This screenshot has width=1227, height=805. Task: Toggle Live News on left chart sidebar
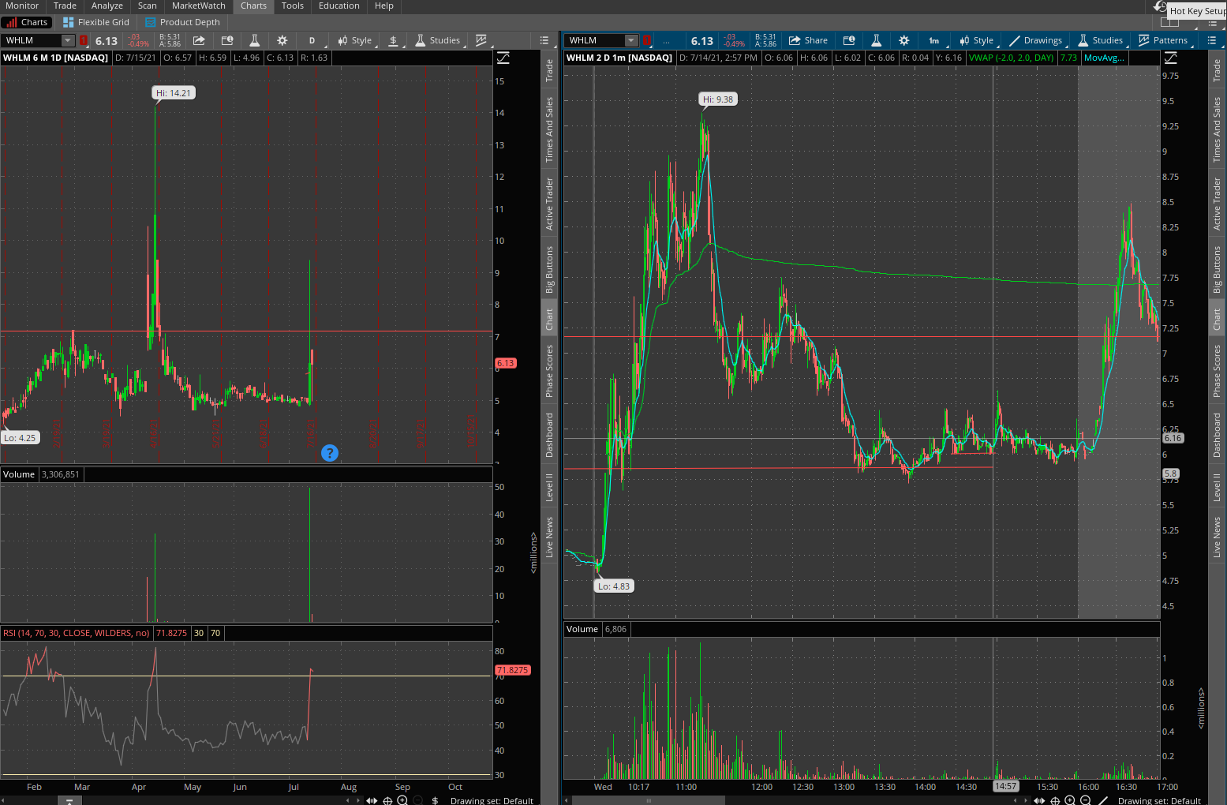coord(549,537)
